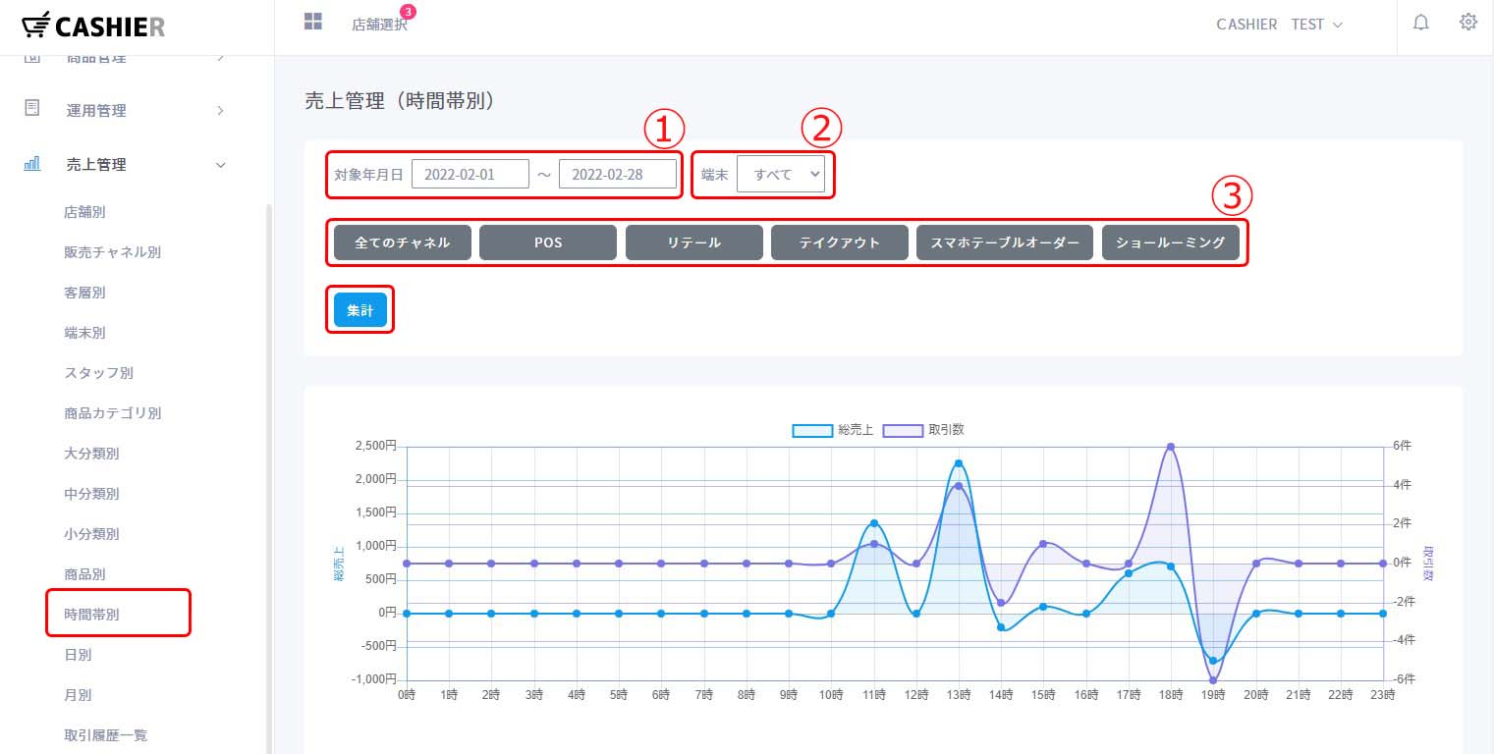1494x754 pixels.
Task: Click the 23時 axis label
Action: (1382, 695)
